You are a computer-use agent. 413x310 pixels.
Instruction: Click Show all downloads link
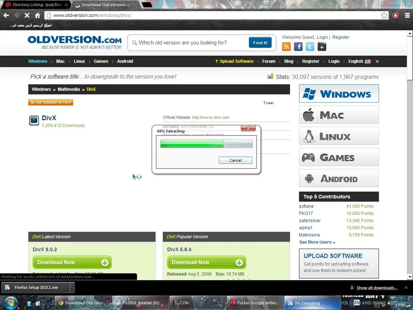coord(377,288)
